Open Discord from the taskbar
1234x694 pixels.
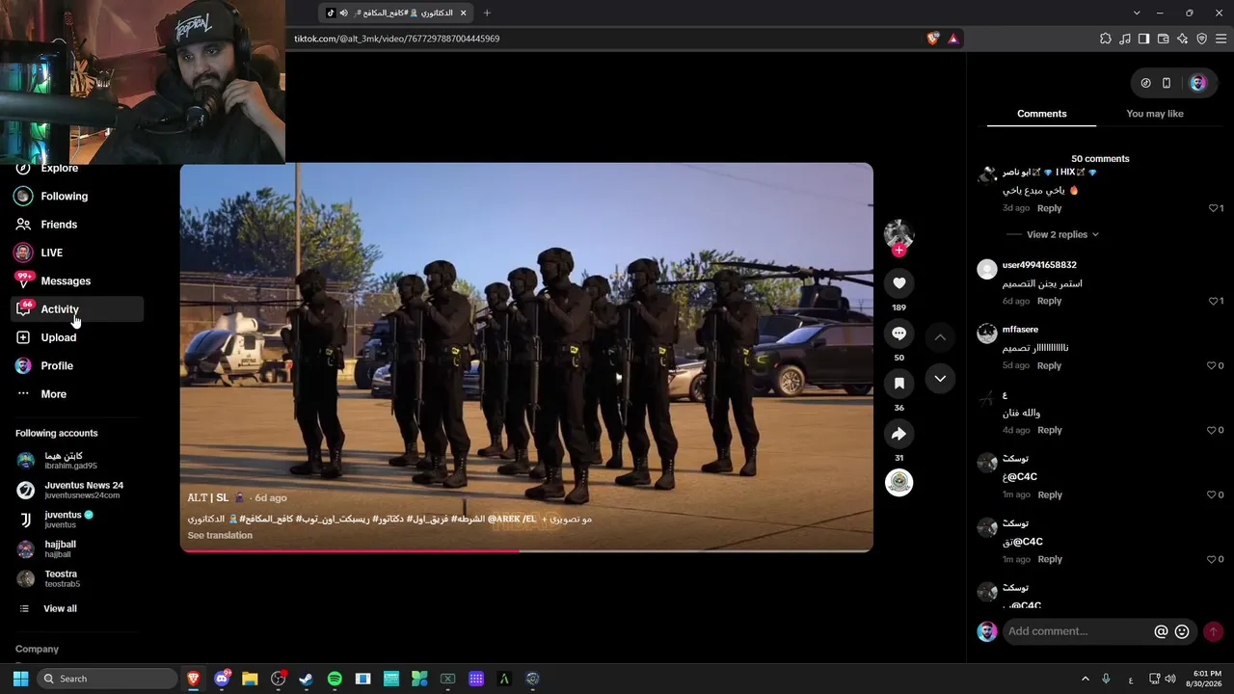(222, 679)
